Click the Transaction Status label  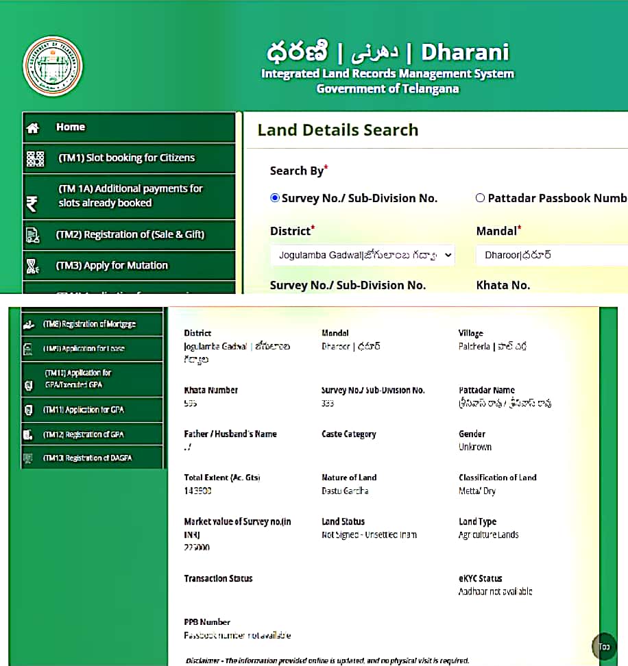219,578
